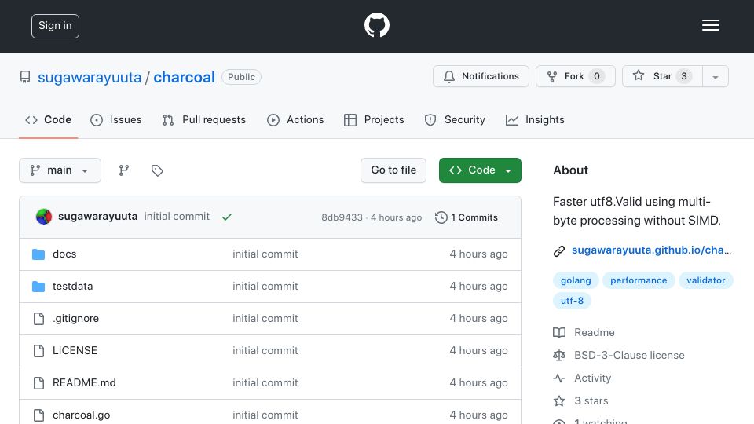Click the license scales icon
Viewport: 754px width, 424px height.
[x=559, y=355]
